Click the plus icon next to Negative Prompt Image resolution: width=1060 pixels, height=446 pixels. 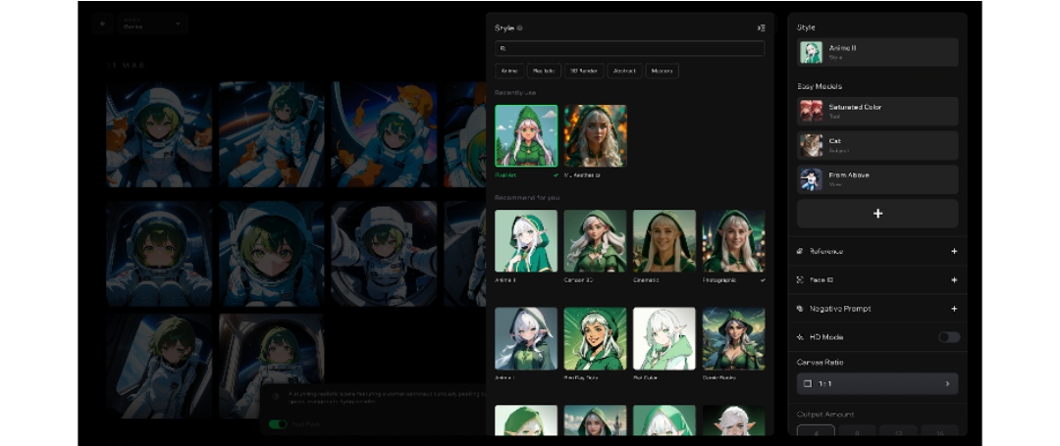[954, 309]
